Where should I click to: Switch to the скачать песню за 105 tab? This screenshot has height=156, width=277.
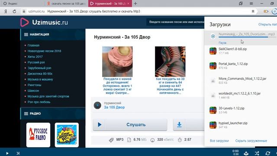coord(66,3)
